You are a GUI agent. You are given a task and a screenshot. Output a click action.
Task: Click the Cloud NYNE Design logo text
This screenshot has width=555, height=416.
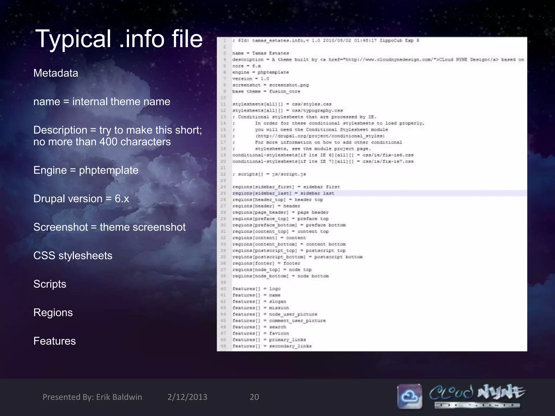coord(477,396)
